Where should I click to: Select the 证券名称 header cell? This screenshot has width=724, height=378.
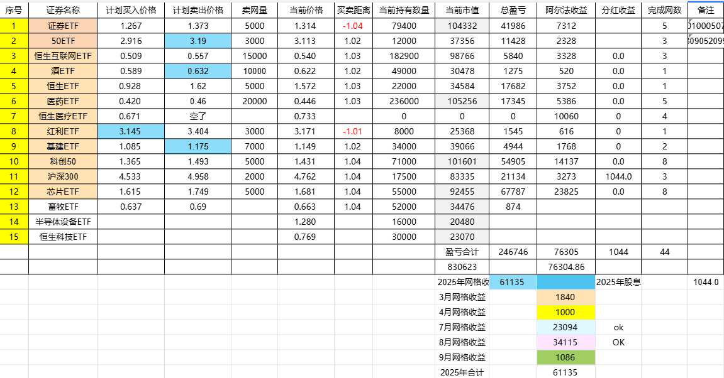63,10
